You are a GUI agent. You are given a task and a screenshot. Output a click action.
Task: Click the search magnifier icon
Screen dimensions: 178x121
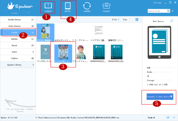168,11
